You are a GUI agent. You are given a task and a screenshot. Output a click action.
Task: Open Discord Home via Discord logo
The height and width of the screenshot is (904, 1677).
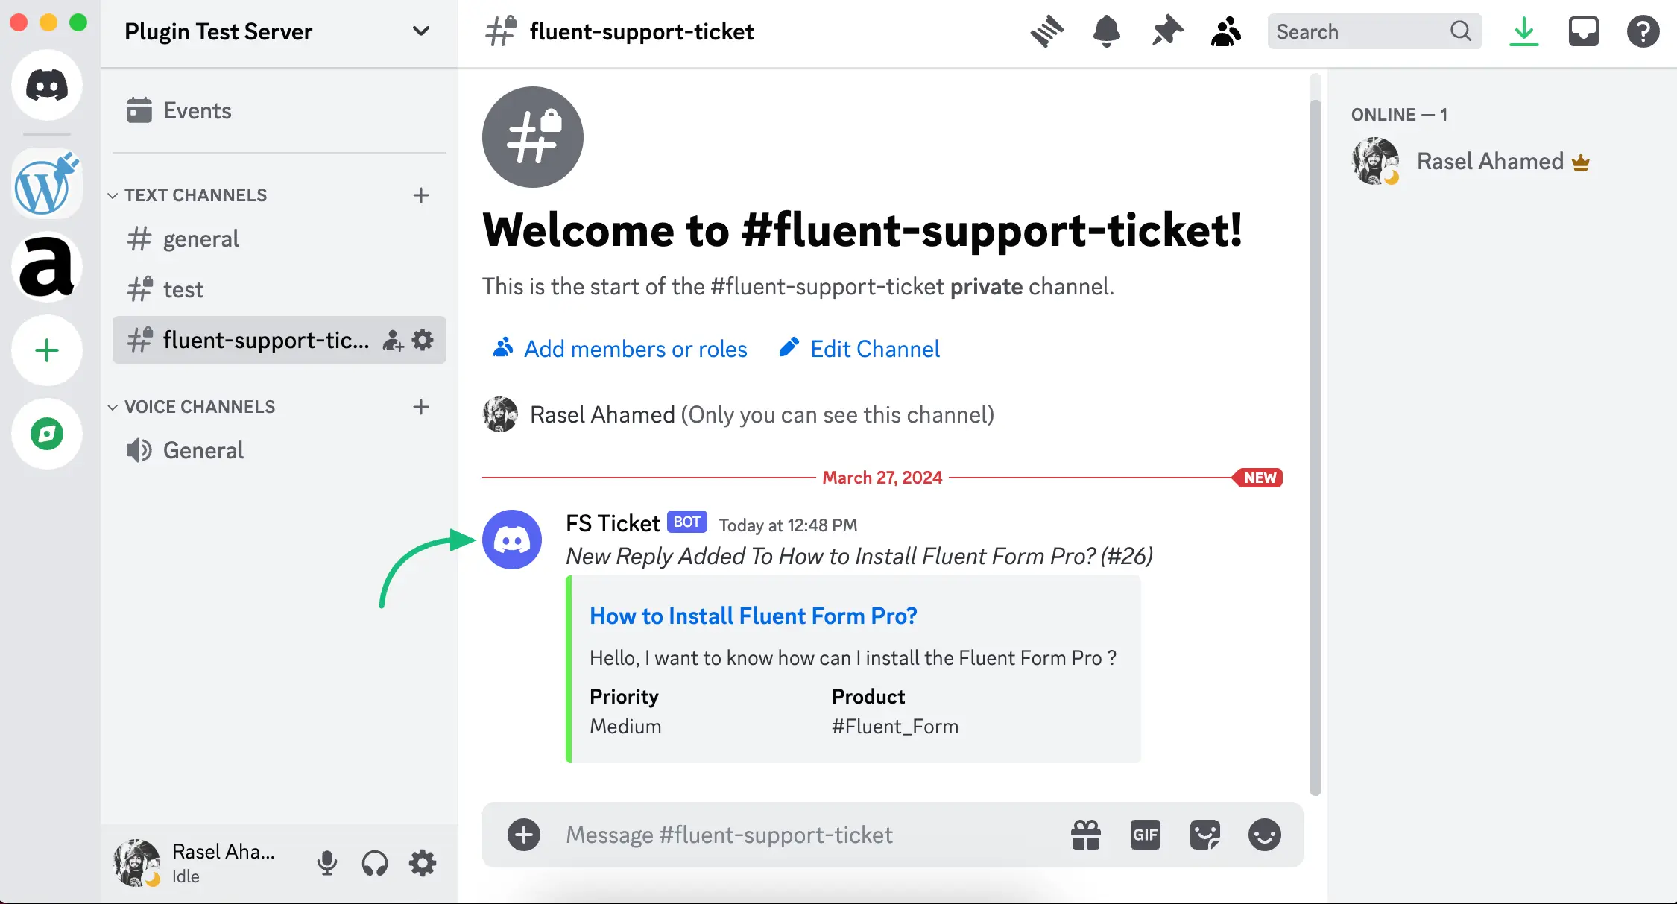46,84
